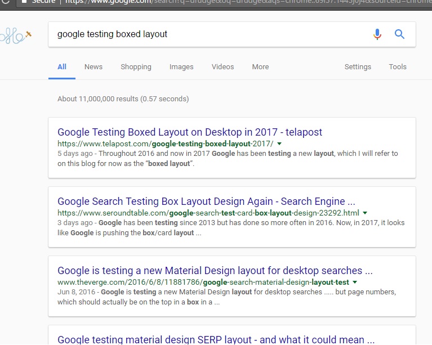The height and width of the screenshot is (345, 432).
Task: Click the '3 days ago' seroundtable snippet text
Action: pyautogui.click(x=75, y=223)
